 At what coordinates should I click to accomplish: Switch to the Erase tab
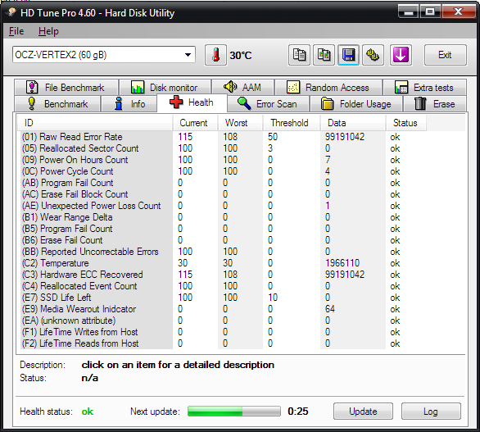[x=435, y=103]
